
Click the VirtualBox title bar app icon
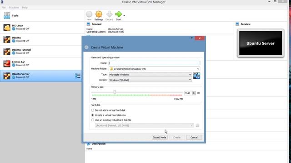[x=2, y=2]
